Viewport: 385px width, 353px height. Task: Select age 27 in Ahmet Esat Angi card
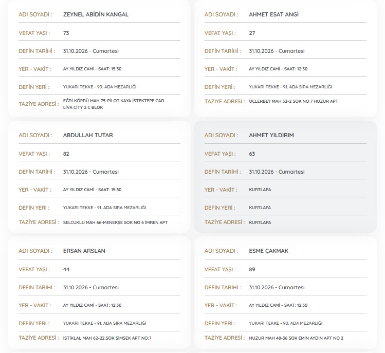[252, 33]
